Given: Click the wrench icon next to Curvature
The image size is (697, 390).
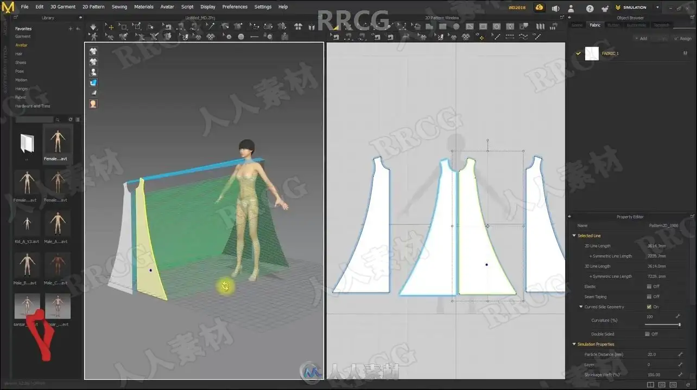Looking at the screenshot, I should click(x=678, y=316).
